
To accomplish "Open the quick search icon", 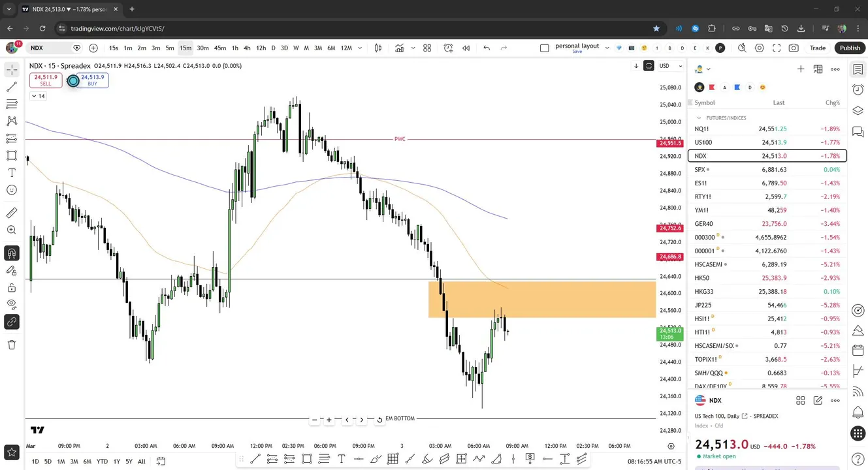I will pyautogui.click(x=742, y=48).
